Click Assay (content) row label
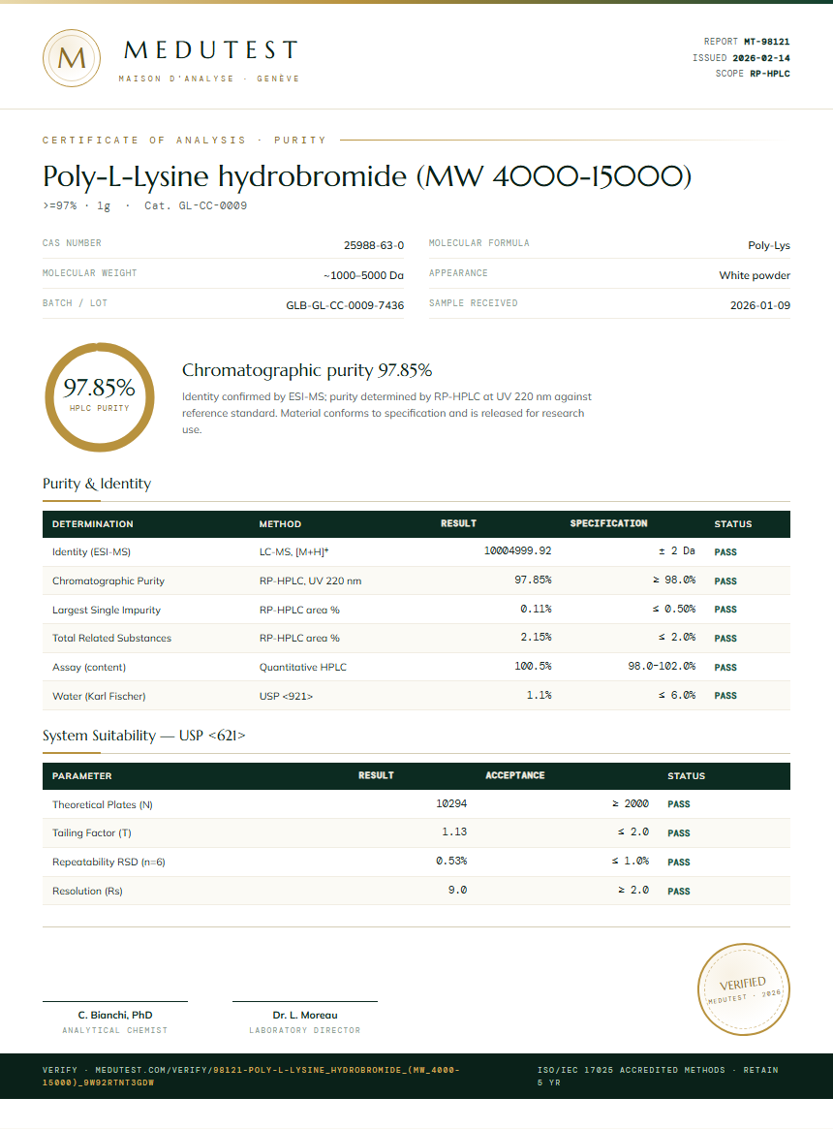 (89, 668)
